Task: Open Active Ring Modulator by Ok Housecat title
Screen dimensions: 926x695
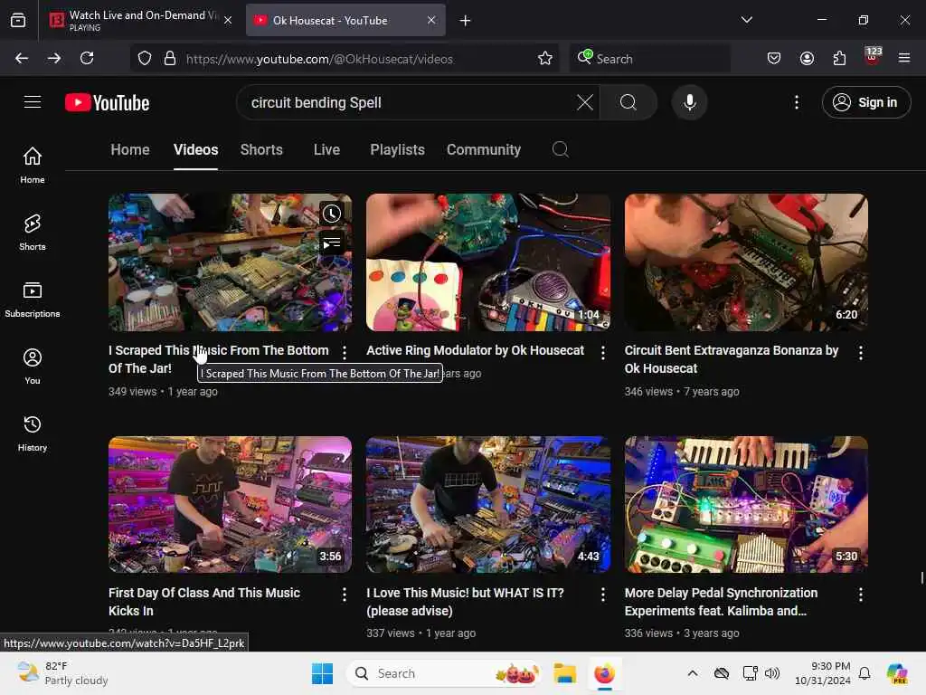Action: [x=475, y=350]
